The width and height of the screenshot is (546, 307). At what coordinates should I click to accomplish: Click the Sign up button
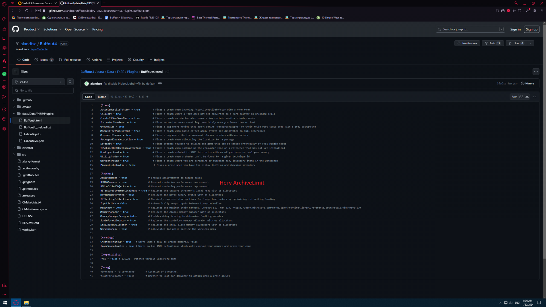531,29
